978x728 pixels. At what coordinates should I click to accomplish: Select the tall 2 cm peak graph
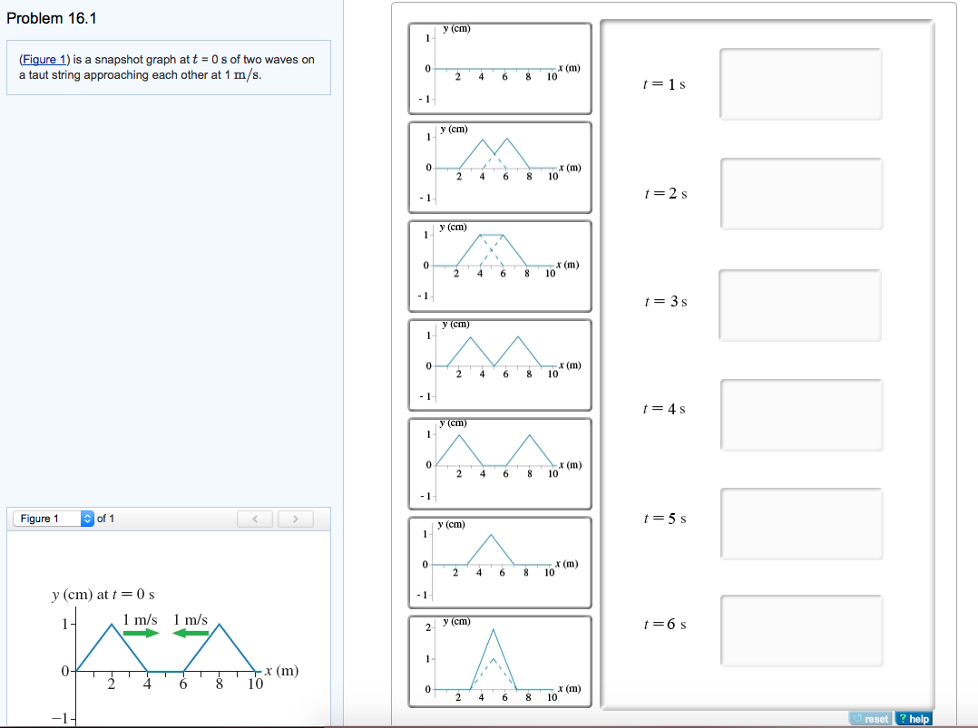500,662
